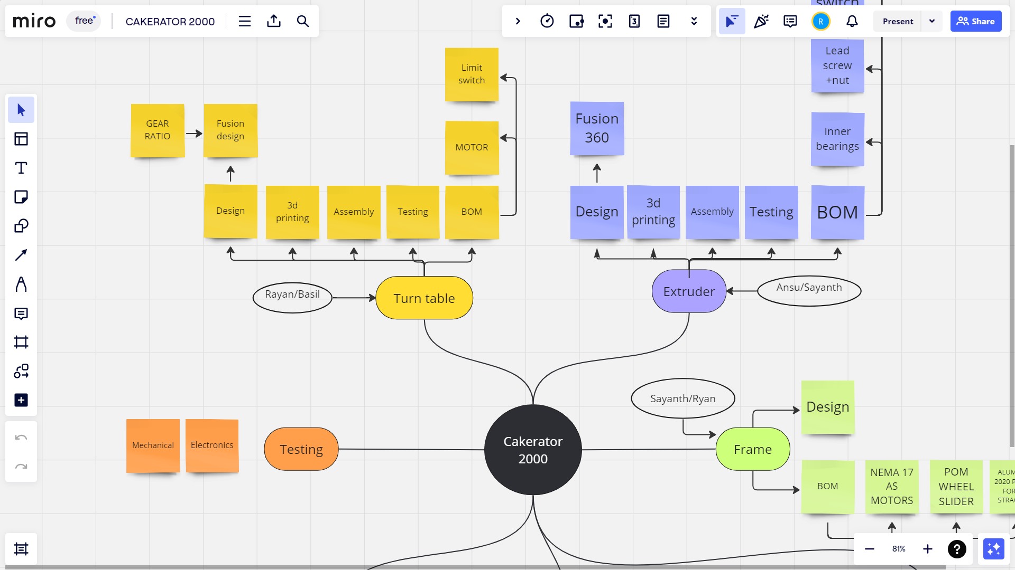Click the CAKERATOR 2000 board title
This screenshot has width=1015, height=570.
click(x=170, y=22)
